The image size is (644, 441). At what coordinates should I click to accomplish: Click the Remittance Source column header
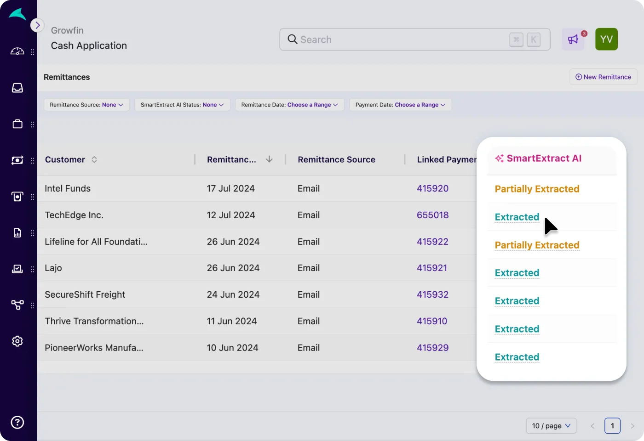click(336, 159)
